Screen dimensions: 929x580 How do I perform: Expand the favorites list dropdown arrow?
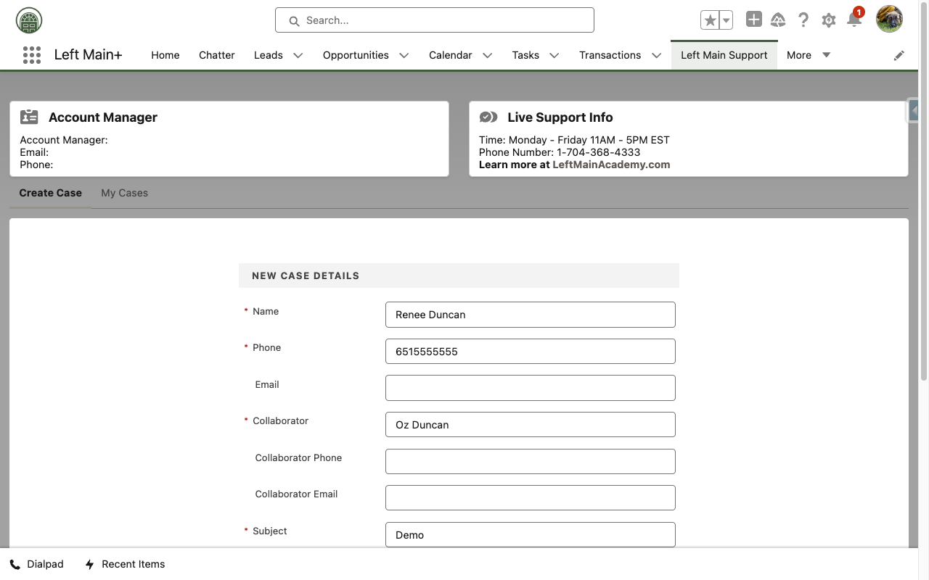[725, 20]
